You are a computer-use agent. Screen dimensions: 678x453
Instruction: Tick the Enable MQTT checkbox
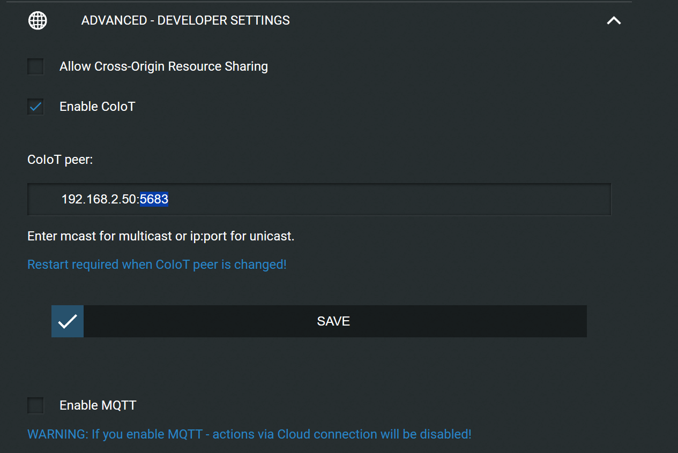[36, 405]
